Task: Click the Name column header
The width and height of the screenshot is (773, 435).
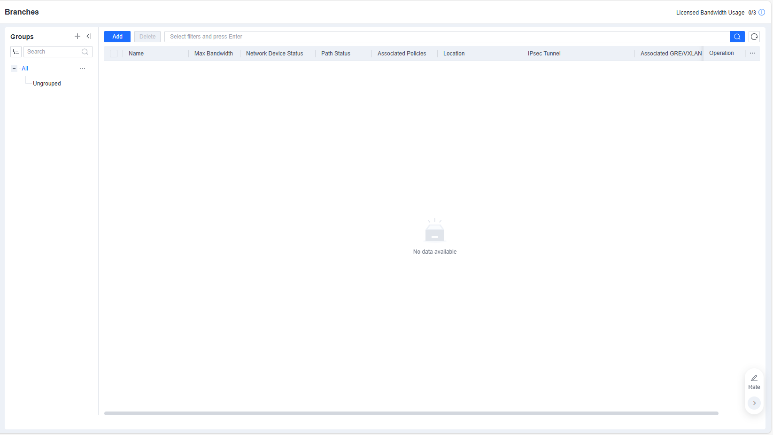Action: point(136,54)
